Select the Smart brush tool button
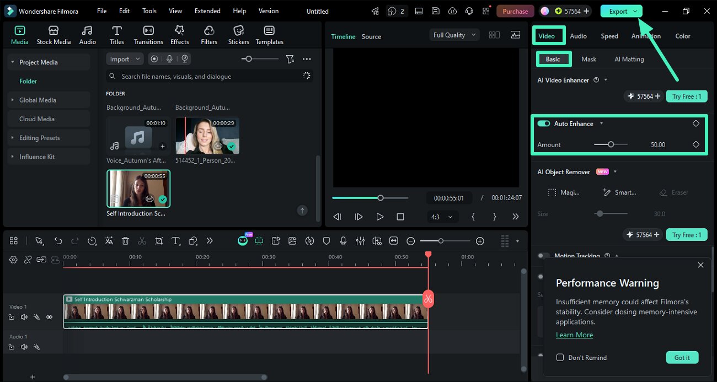Image resolution: width=717 pixels, height=382 pixels. click(x=620, y=192)
